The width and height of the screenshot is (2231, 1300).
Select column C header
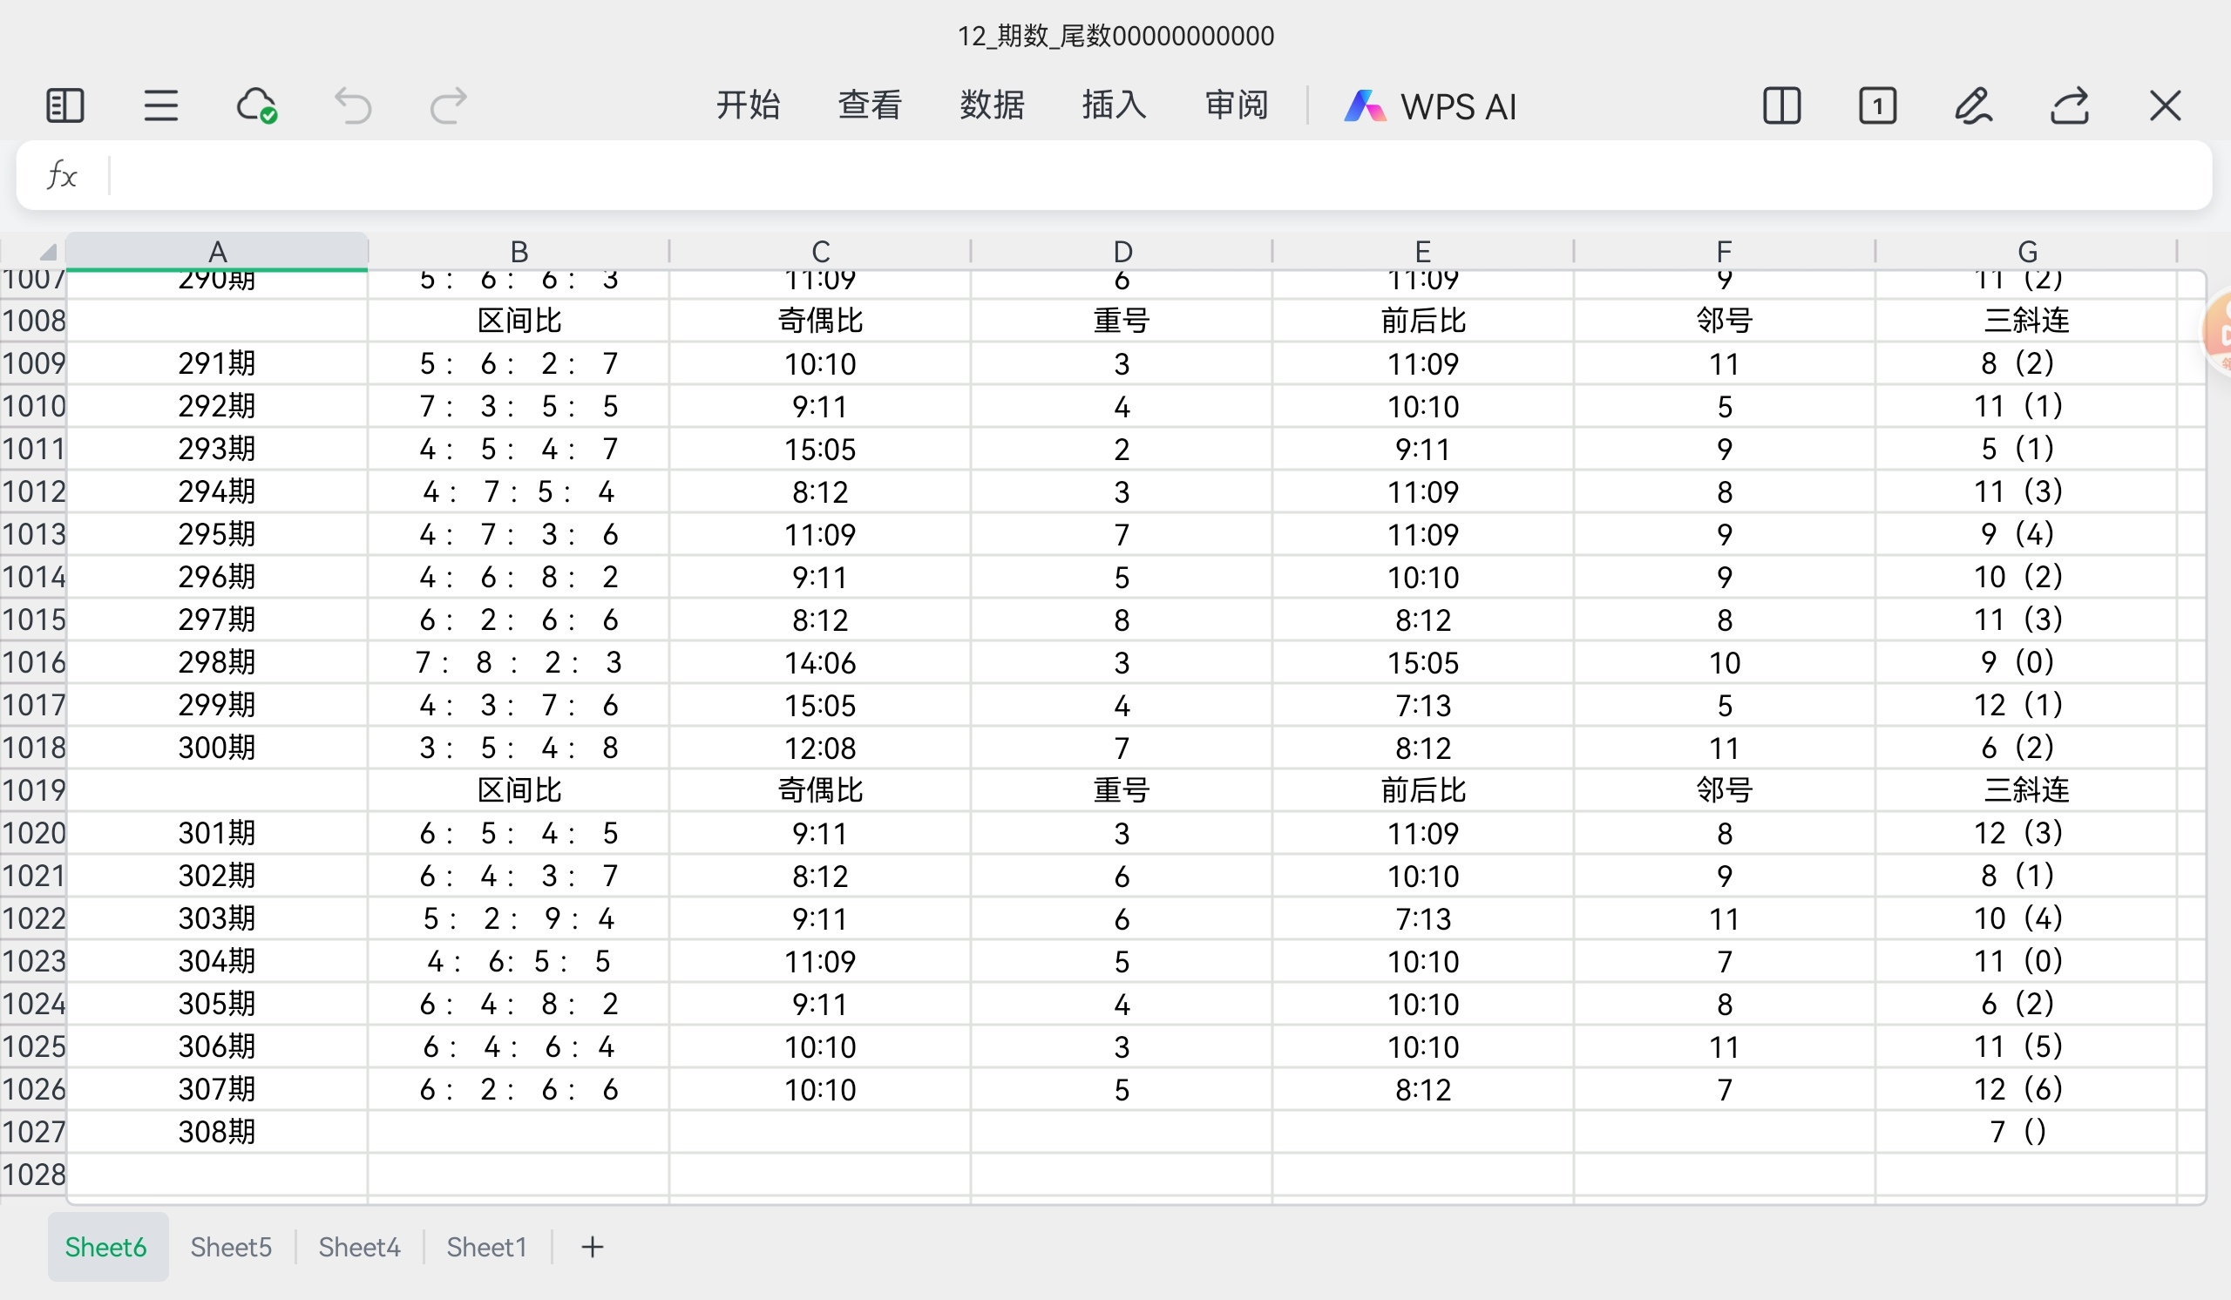tap(821, 251)
